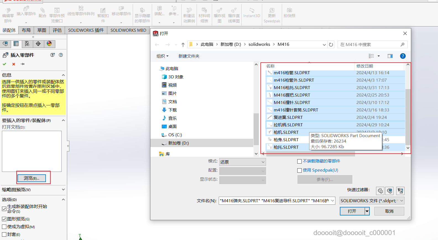The height and width of the screenshot is (240, 438).
Task: Toggle the preview pane in Open dialog
Action: (x=390, y=56)
